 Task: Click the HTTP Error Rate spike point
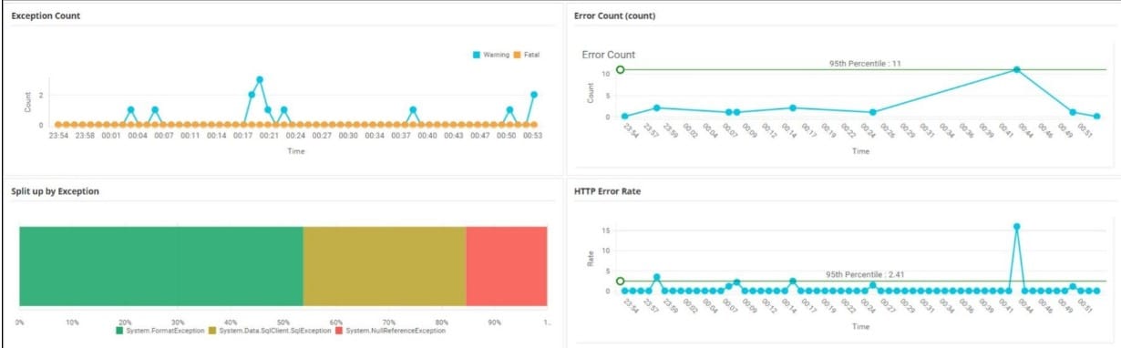click(x=1016, y=226)
